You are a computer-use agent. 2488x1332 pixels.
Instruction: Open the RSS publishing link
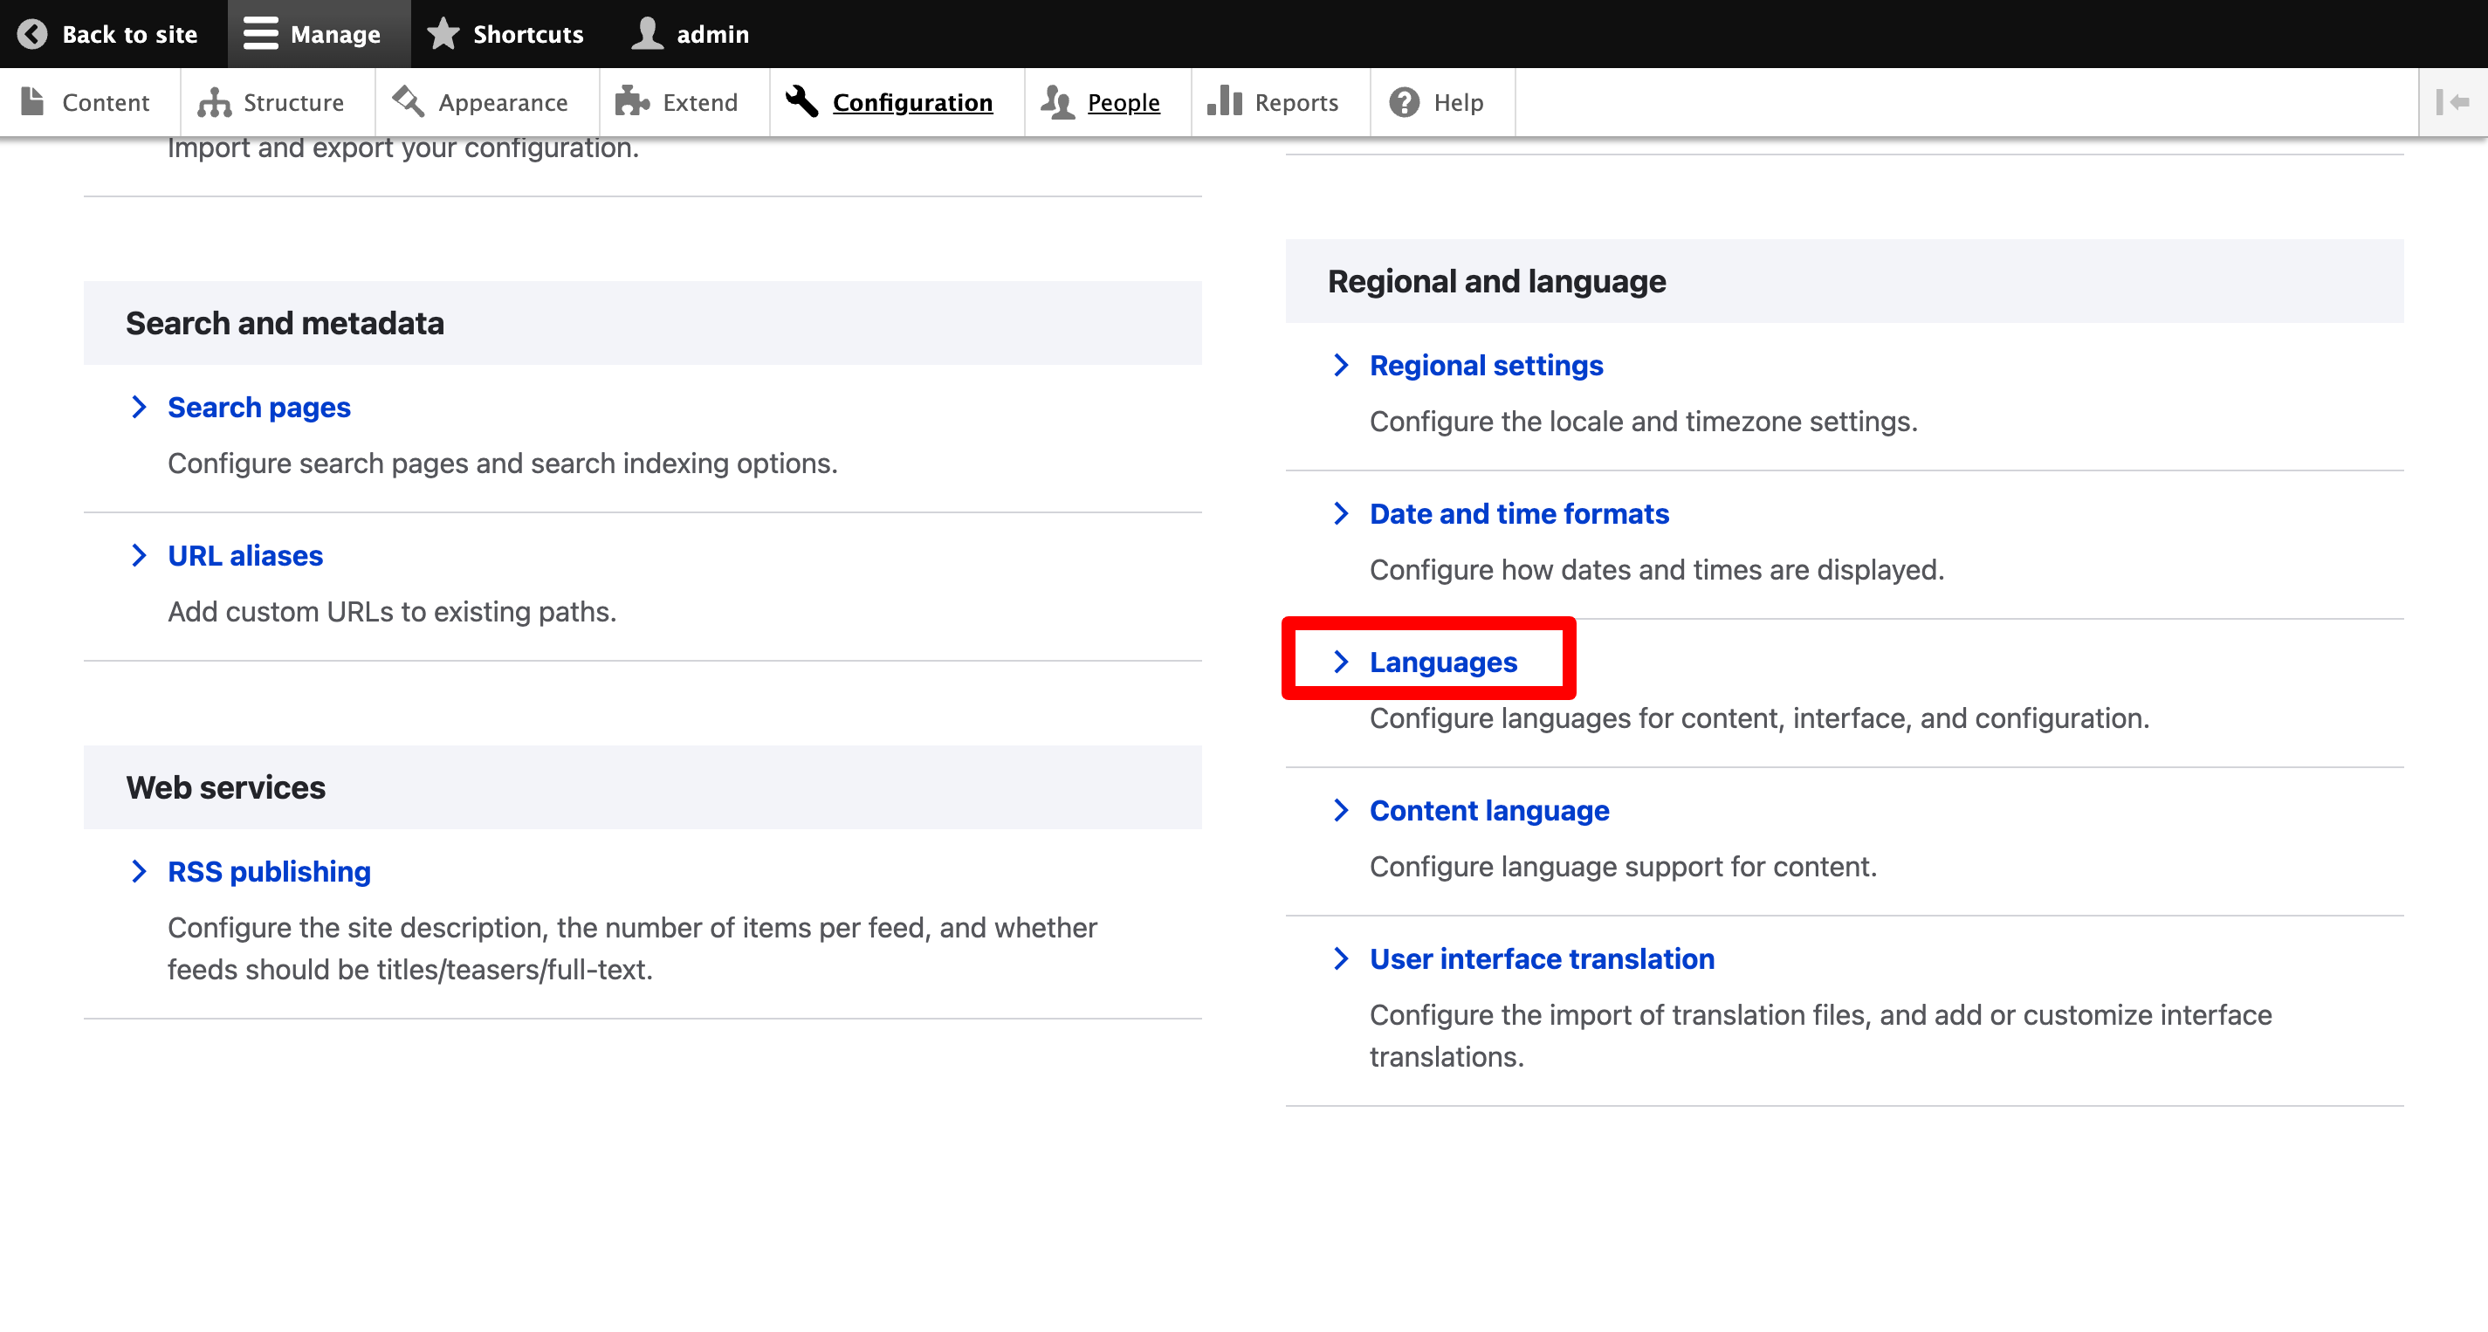point(269,871)
